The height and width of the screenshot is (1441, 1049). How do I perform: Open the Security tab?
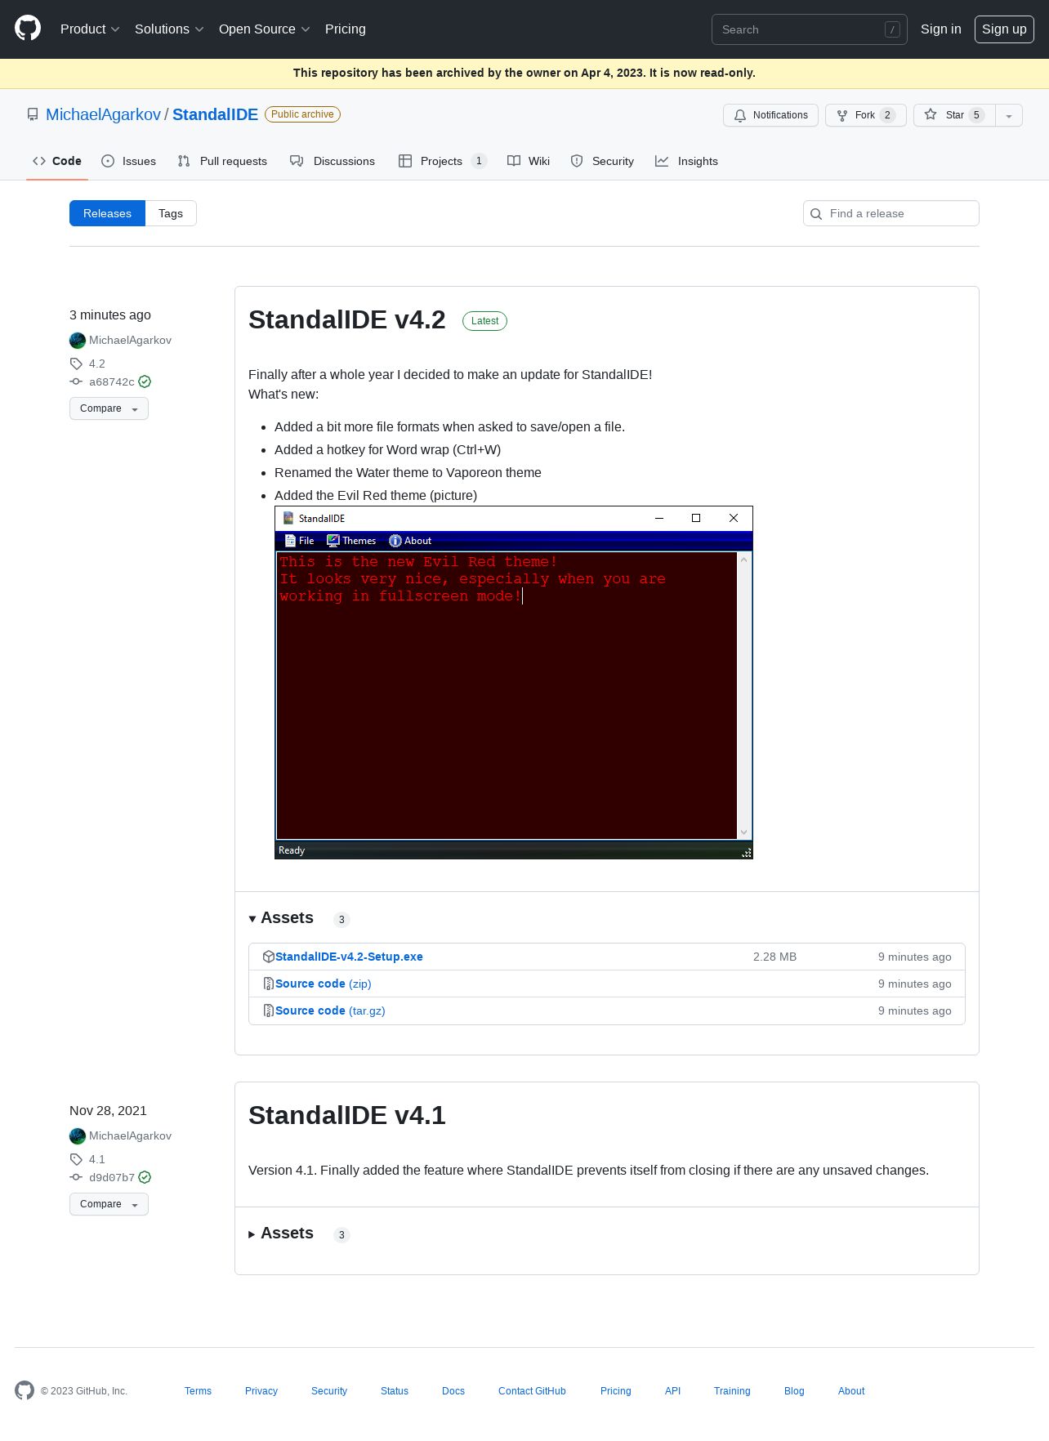(x=602, y=161)
